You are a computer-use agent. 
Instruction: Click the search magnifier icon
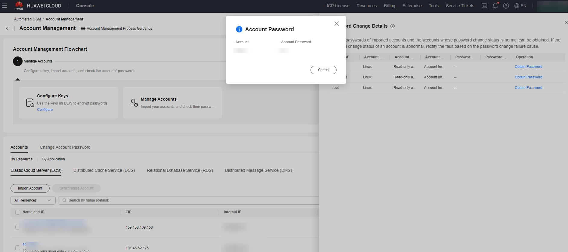(64, 200)
